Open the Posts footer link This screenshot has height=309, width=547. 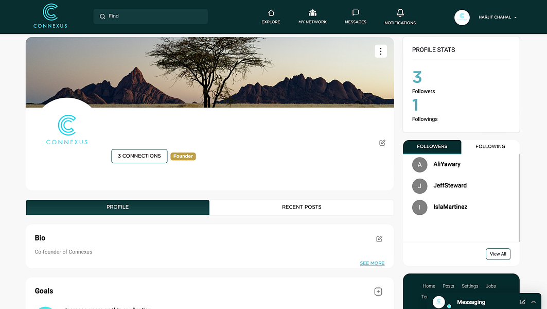click(x=448, y=286)
